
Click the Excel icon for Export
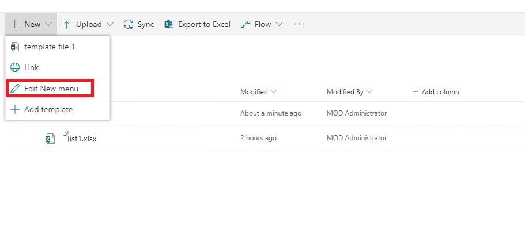(x=169, y=24)
